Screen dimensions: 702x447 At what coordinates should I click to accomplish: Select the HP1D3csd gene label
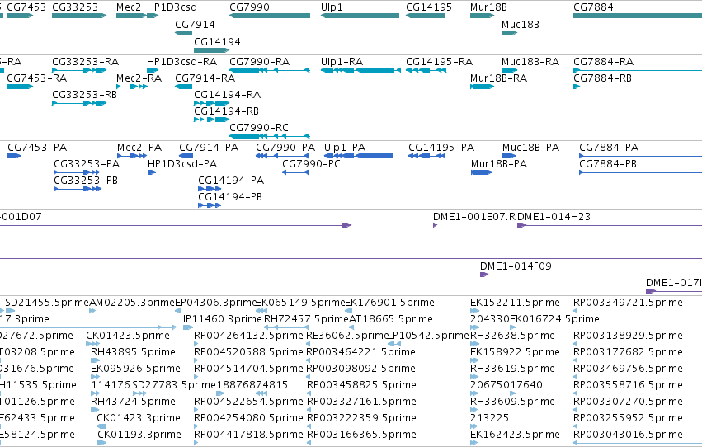(172, 7)
